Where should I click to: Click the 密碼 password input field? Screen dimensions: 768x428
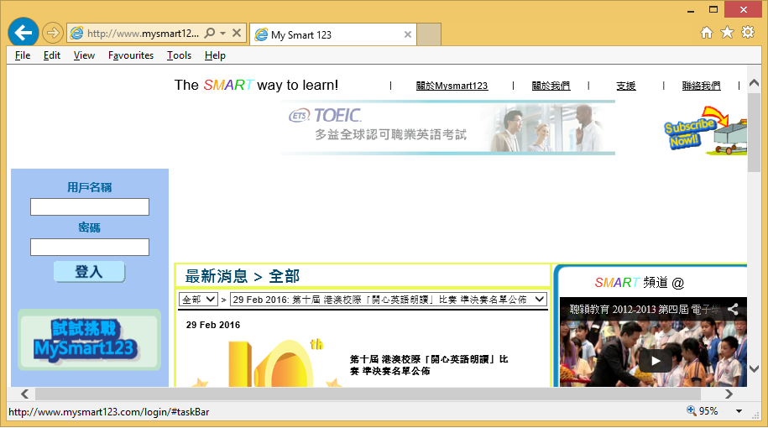90,248
